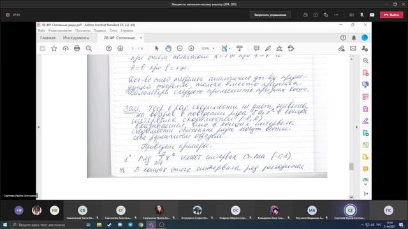Open the Справка menu in Acrobat
The height and width of the screenshot is (229, 408).
[x=127, y=31]
